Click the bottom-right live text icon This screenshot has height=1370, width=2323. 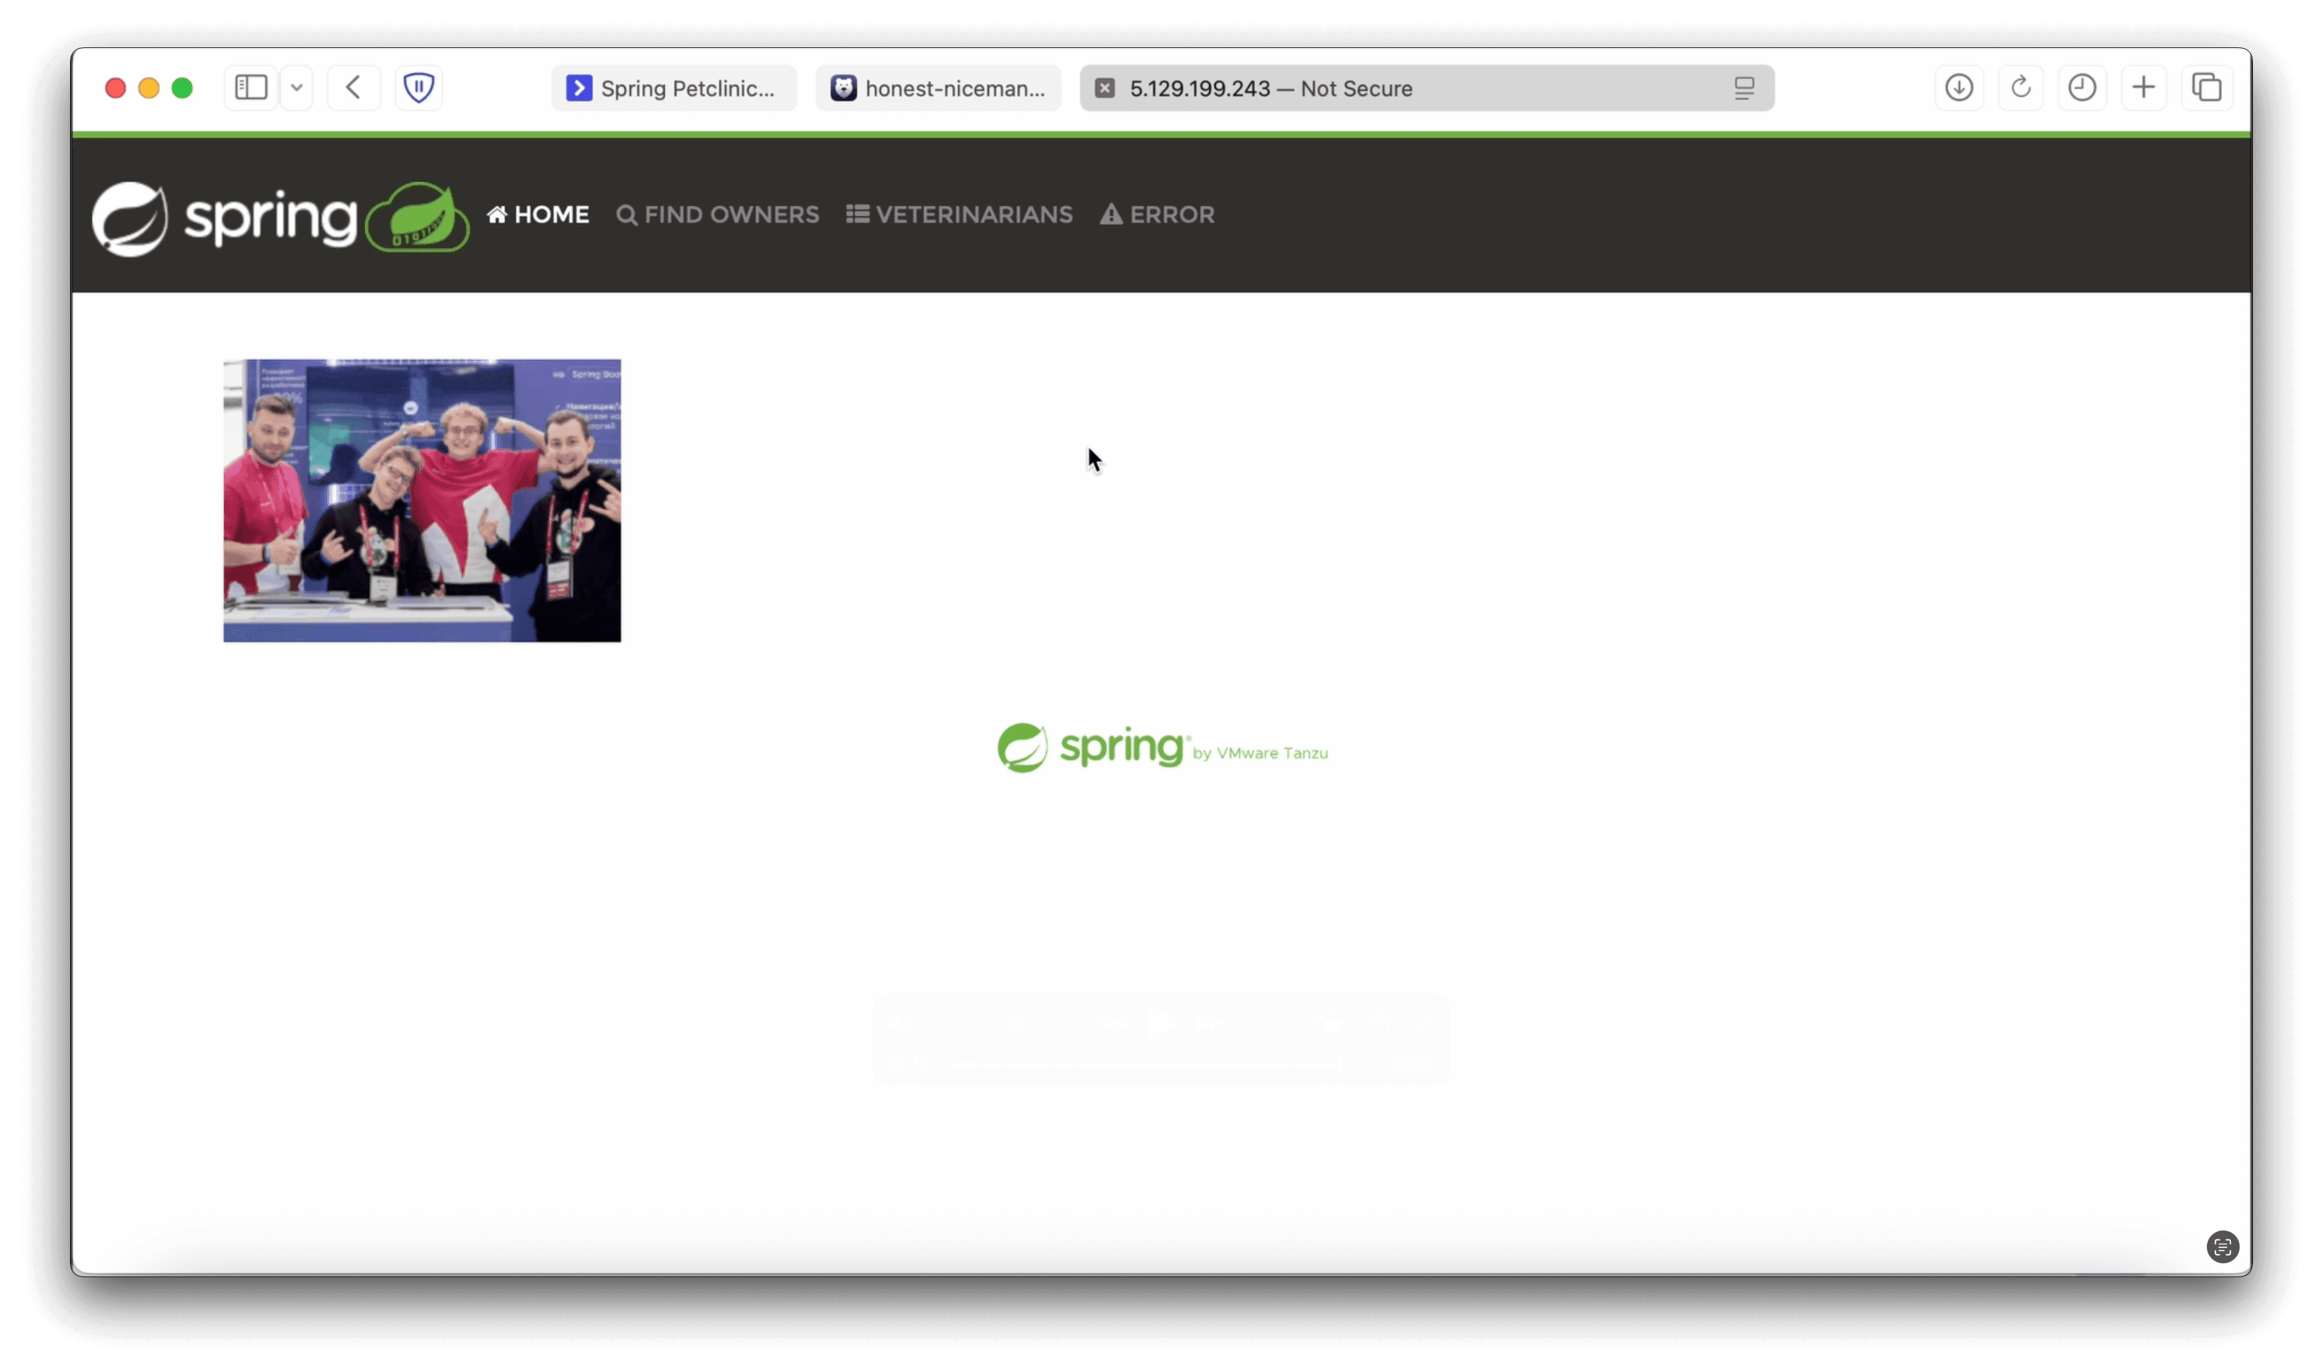coord(2221,1246)
